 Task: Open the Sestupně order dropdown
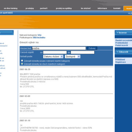tap(73, 56)
